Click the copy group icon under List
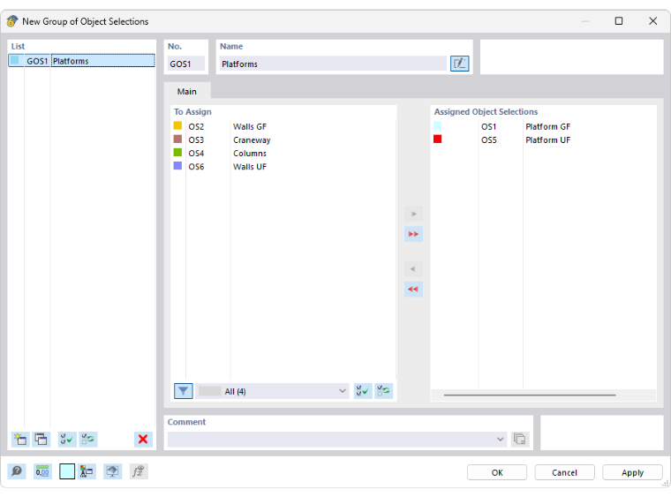 (x=41, y=440)
